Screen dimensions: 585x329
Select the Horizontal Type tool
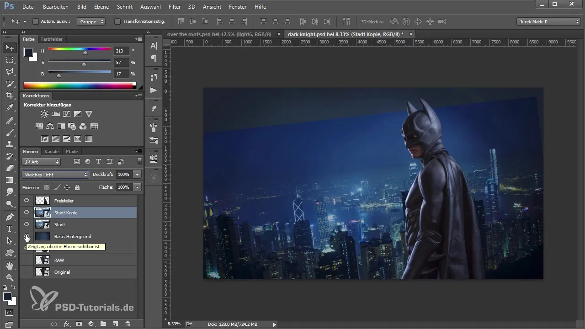click(x=10, y=228)
